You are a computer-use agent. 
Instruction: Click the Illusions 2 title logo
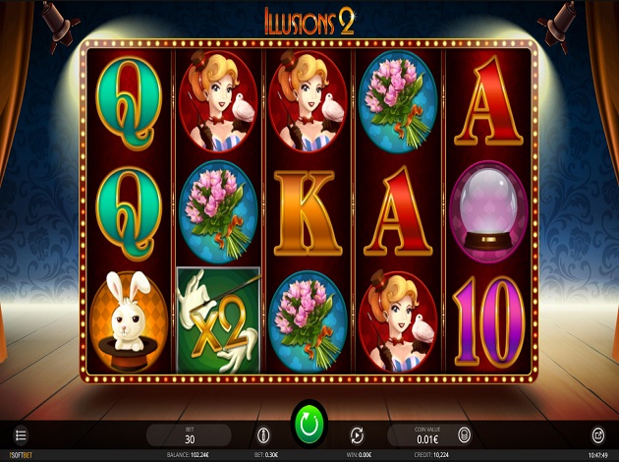[x=309, y=21]
